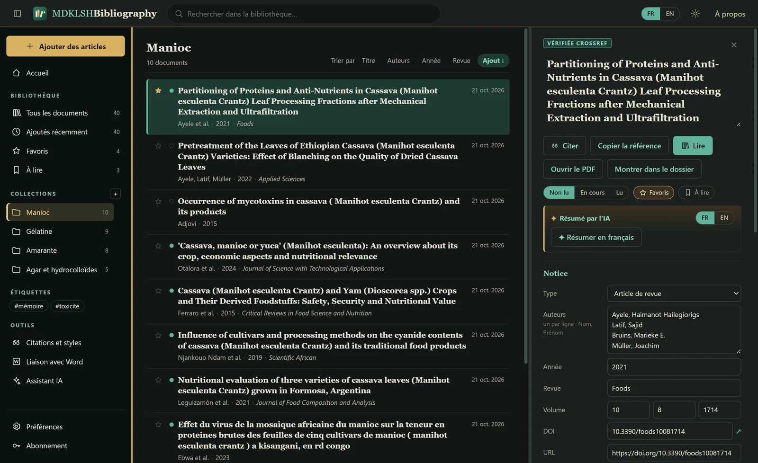The image size is (758, 463).
Task: Open DOI external link arrow icon
Action: [738, 431]
